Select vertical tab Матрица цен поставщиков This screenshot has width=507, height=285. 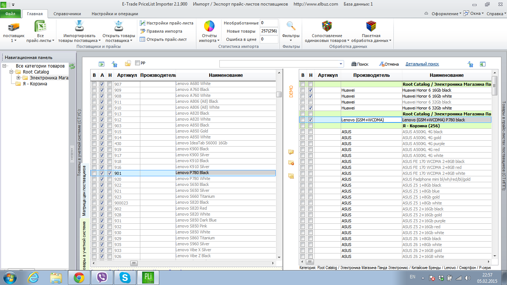(x=84, y=190)
